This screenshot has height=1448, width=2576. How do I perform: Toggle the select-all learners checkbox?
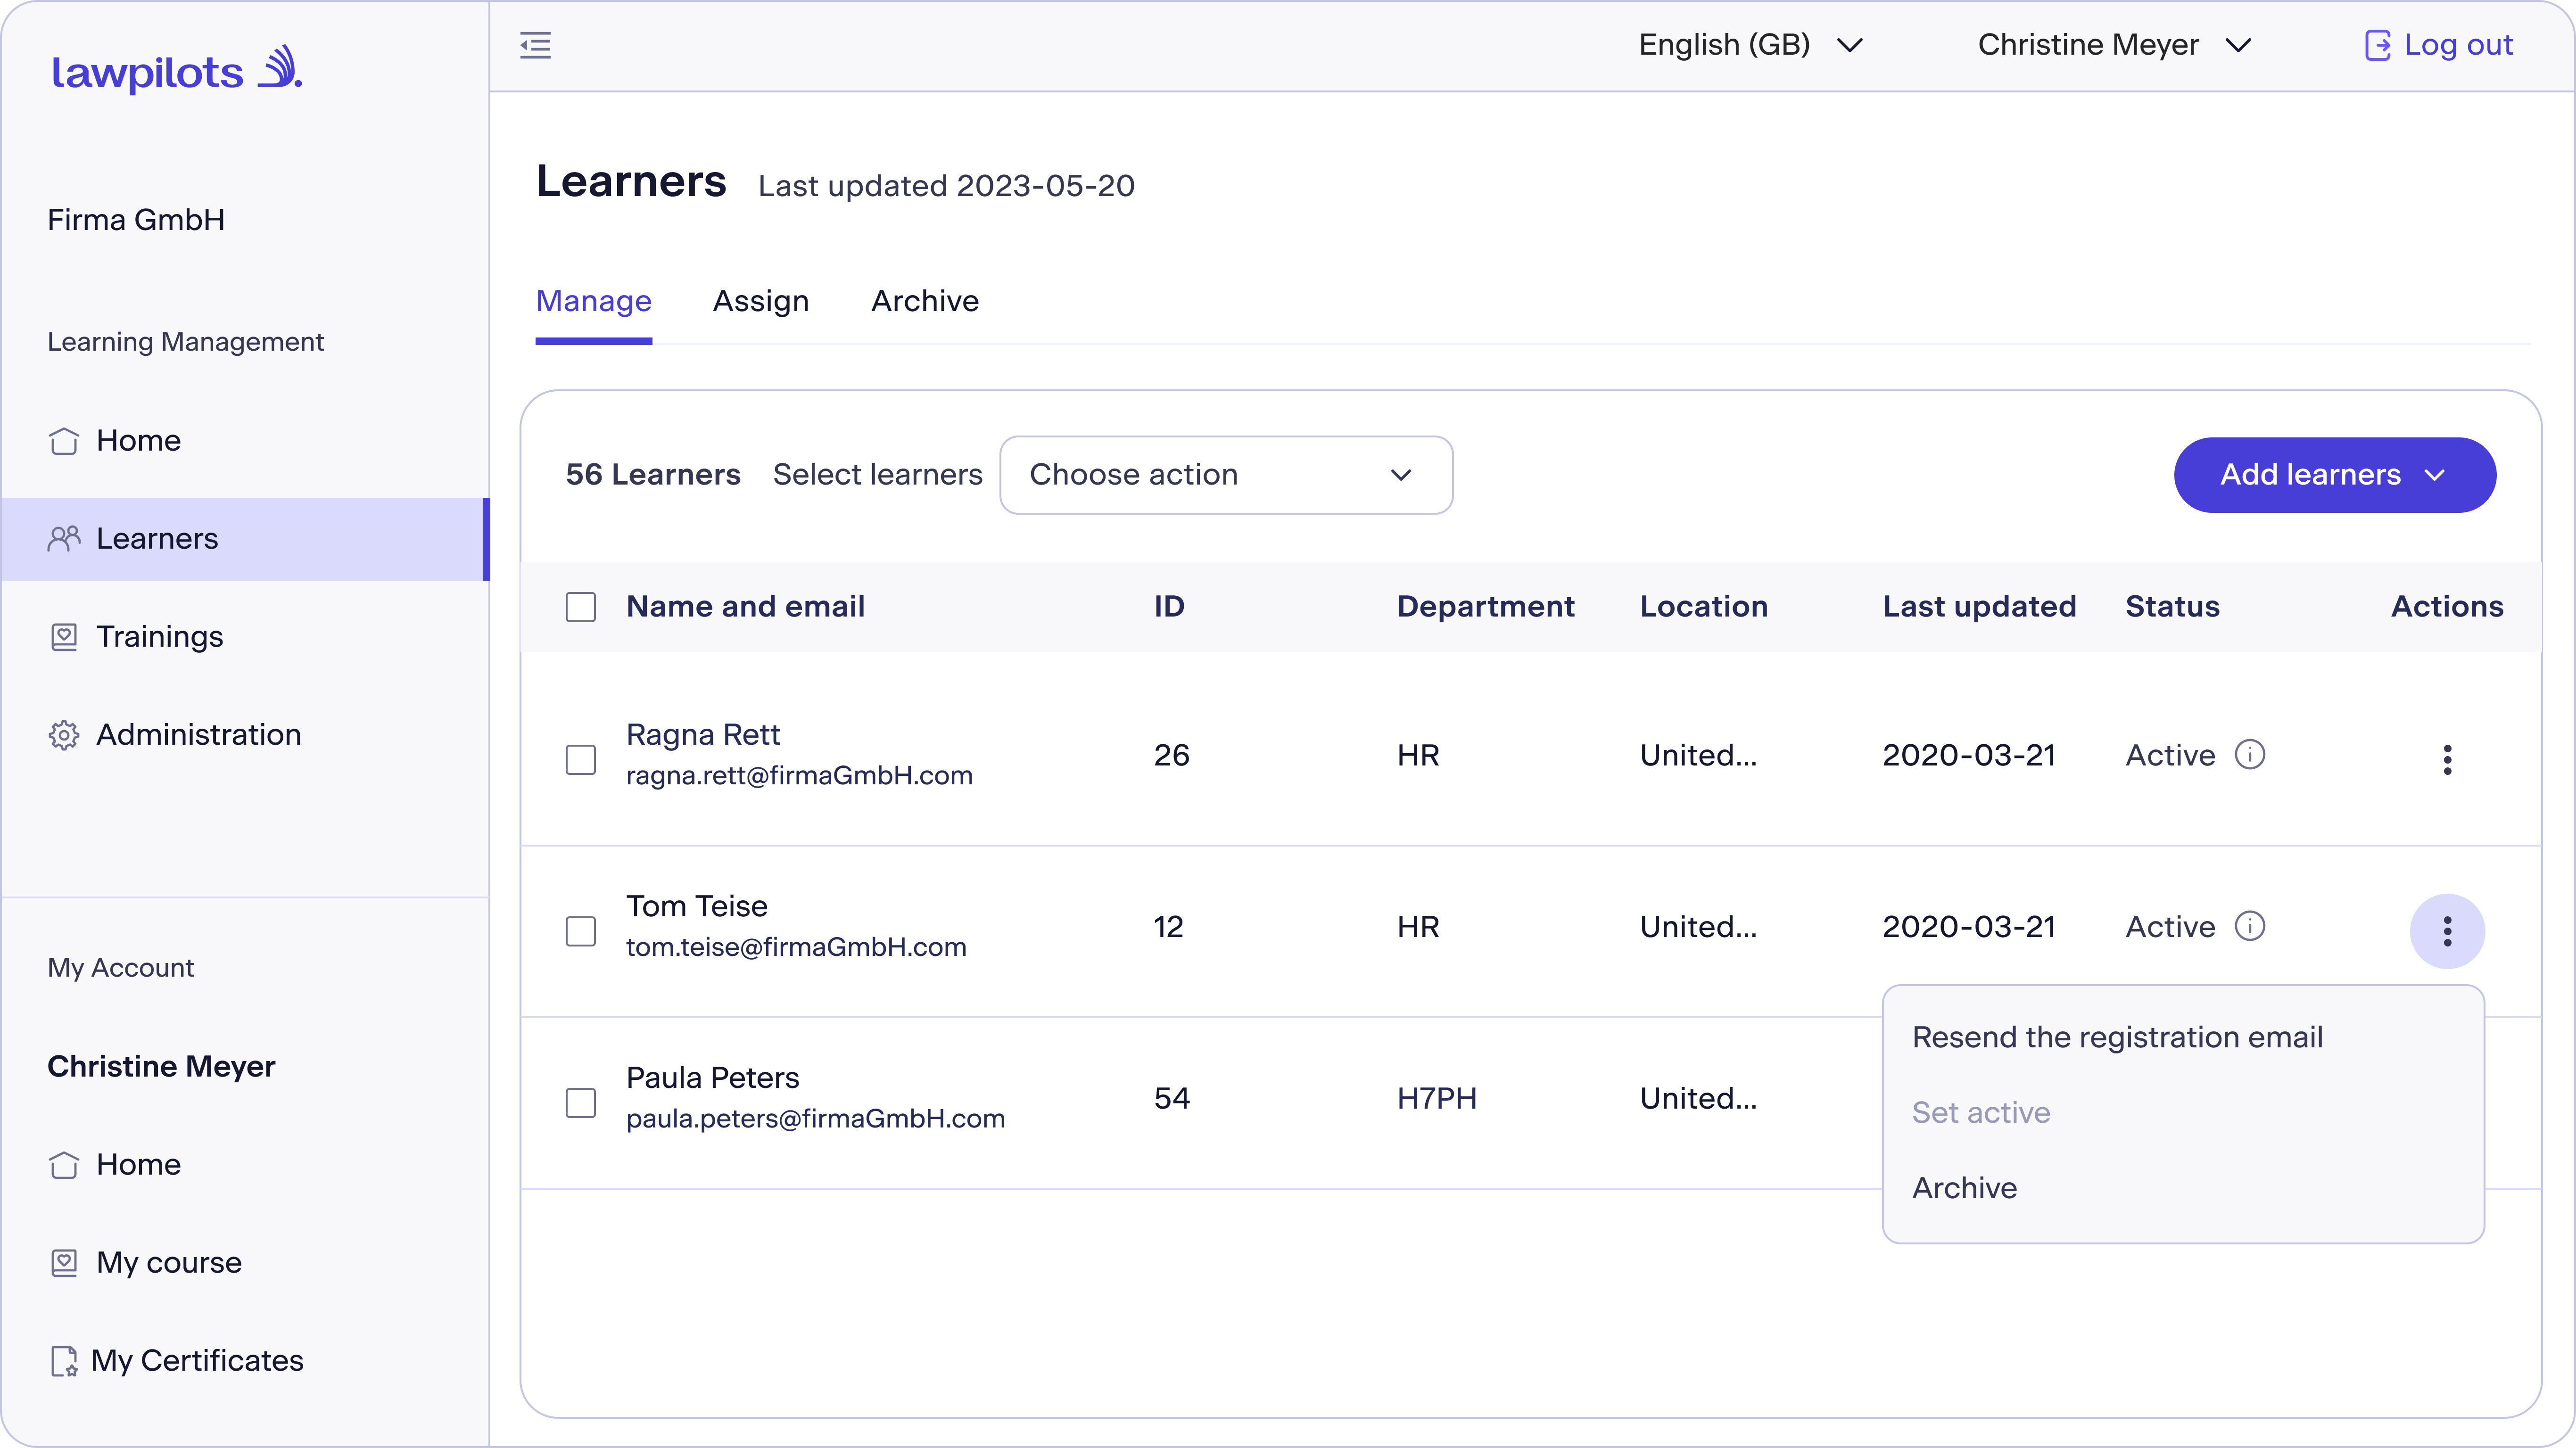point(580,607)
